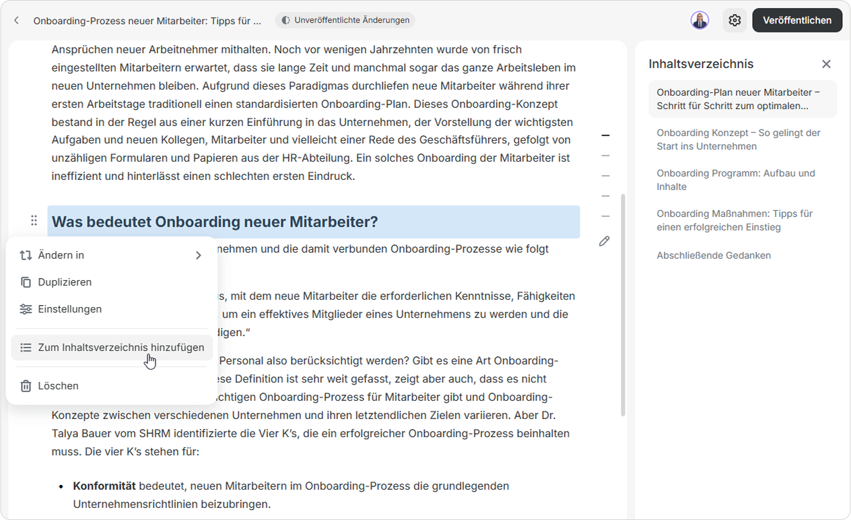Click the back arrow in the header
Image resolution: width=851 pixels, height=520 pixels.
coord(16,20)
